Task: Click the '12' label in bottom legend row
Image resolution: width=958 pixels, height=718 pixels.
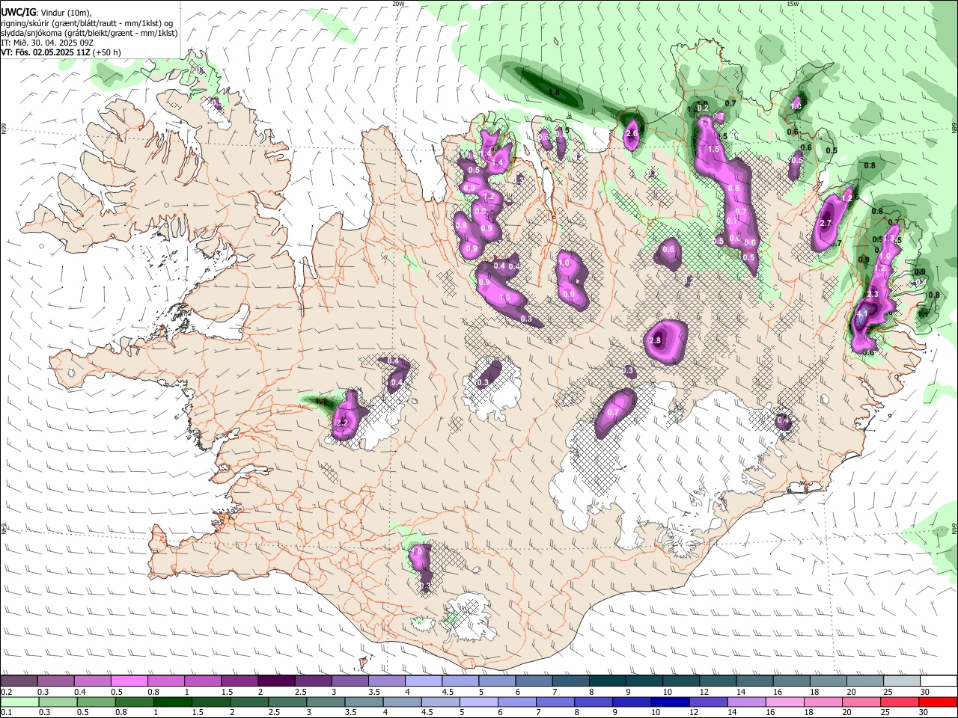Action: 692,713
